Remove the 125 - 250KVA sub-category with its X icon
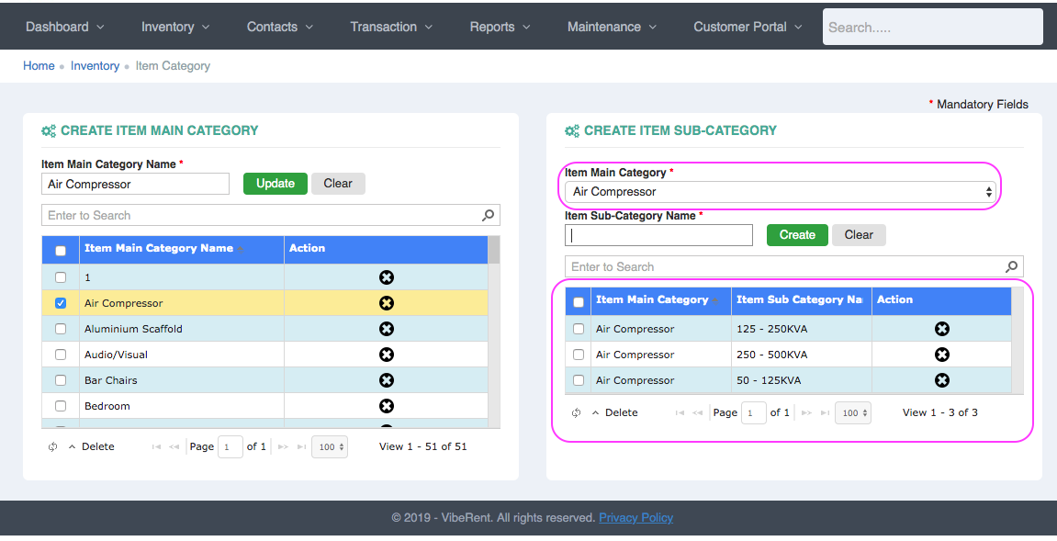Screen dimensions: 1057x541 tap(941, 329)
